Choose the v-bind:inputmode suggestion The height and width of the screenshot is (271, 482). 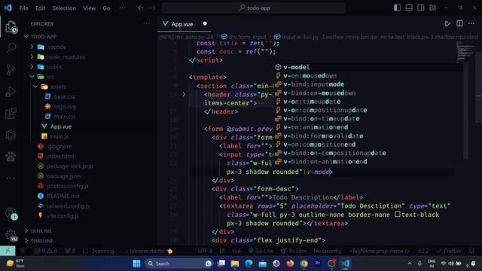(x=368, y=84)
